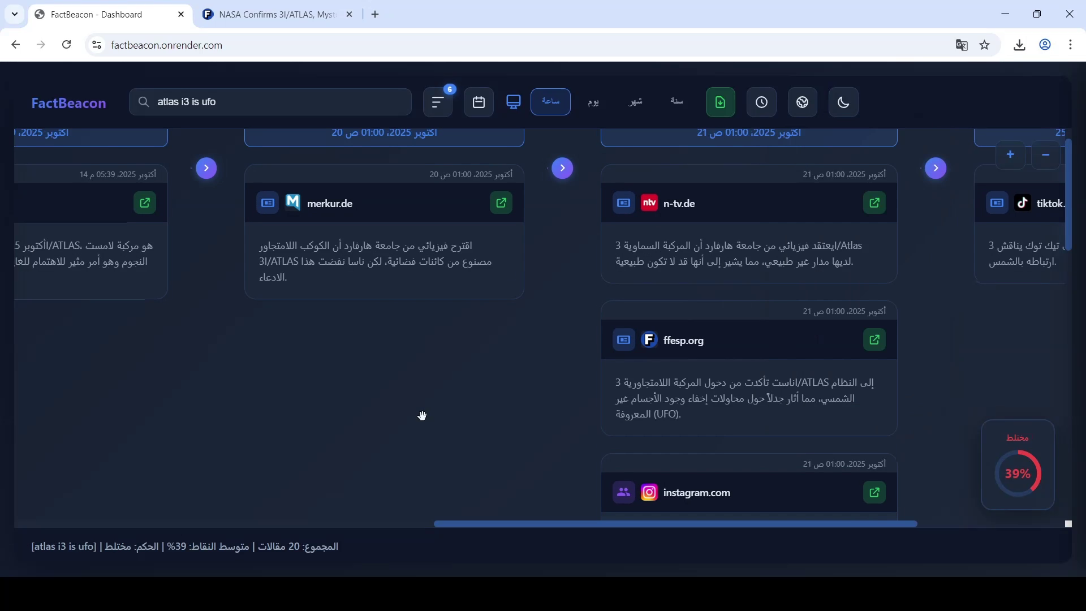Click the globe language button
The width and height of the screenshot is (1086, 611).
click(x=802, y=102)
